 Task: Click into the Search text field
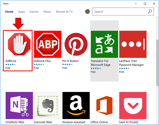119,12
